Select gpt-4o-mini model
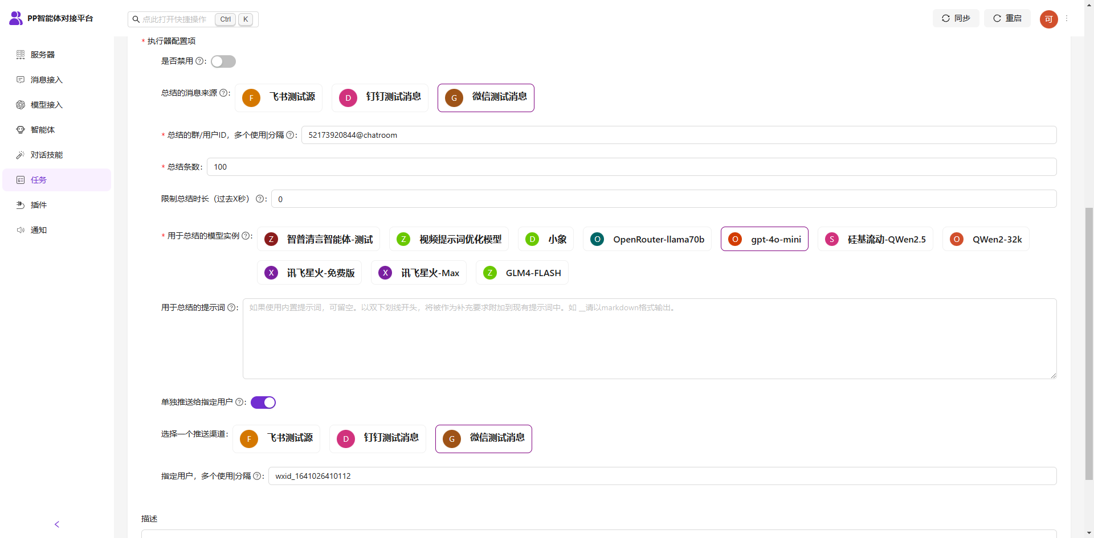Viewport: 1094px width, 538px height. (765, 239)
